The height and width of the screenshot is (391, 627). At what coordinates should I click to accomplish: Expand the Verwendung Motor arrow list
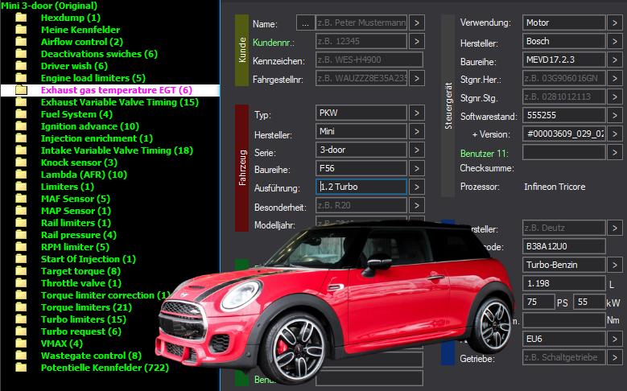click(x=615, y=23)
